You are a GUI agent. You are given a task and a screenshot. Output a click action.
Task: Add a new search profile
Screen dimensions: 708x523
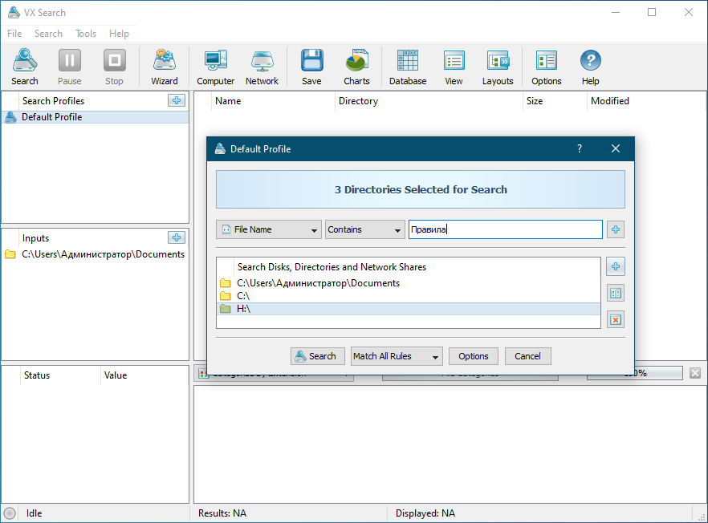pos(177,100)
